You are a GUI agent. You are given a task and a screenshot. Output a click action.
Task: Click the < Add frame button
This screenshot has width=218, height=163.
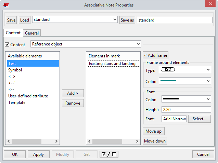click(x=155, y=55)
